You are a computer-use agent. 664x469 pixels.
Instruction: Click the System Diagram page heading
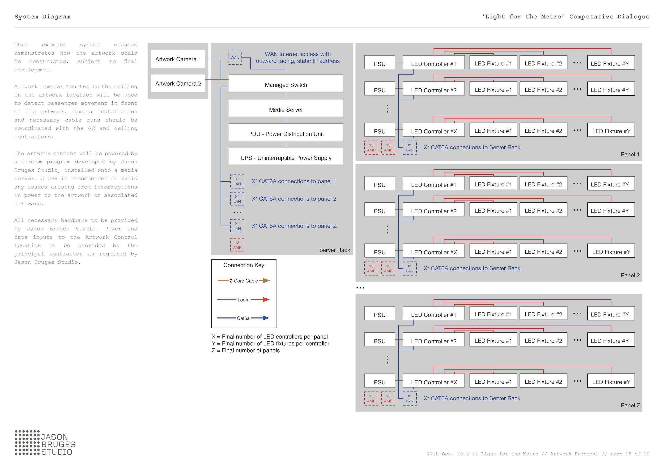click(x=42, y=16)
